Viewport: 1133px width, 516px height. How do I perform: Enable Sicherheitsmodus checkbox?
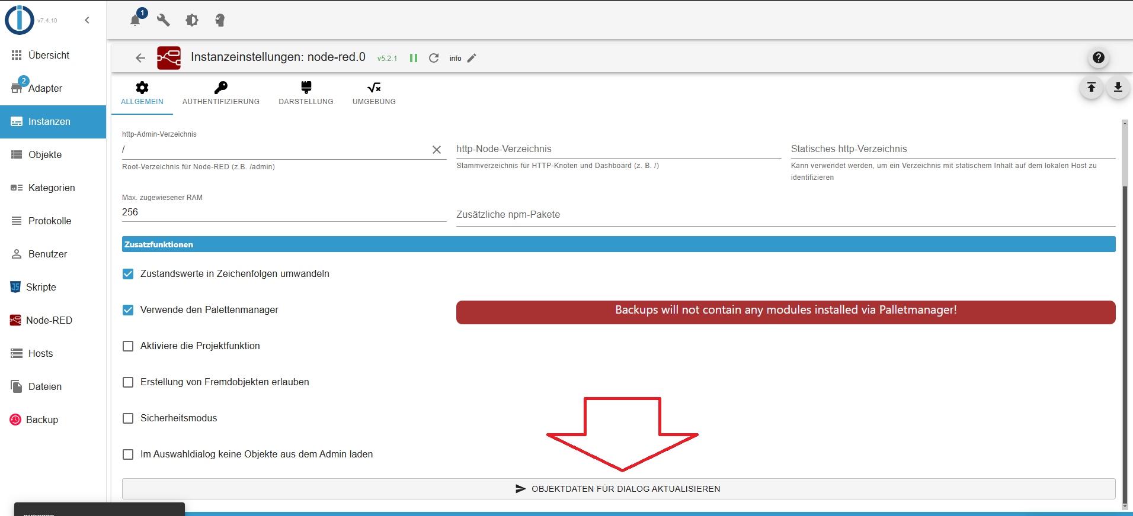click(128, 418)
